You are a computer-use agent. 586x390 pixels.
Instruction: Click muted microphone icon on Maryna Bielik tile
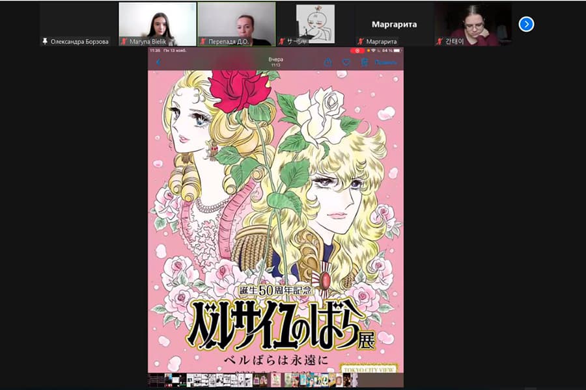pos(124,42)
